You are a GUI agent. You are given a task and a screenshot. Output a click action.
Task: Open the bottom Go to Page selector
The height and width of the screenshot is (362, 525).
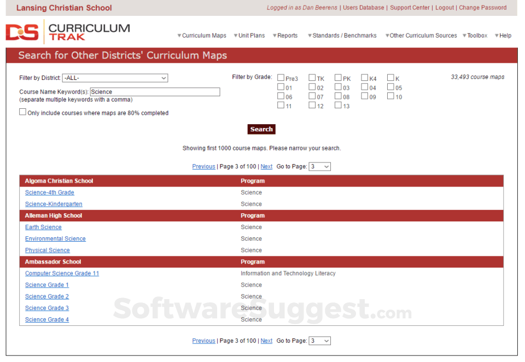click(x=319, y=340)
